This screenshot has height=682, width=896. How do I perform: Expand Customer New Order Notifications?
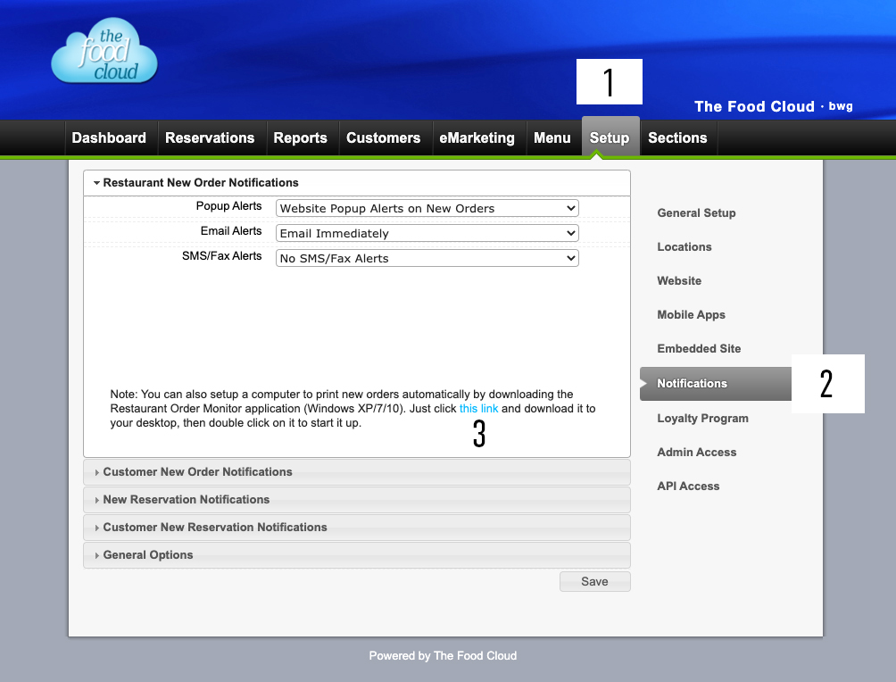(x=357, y=472)
